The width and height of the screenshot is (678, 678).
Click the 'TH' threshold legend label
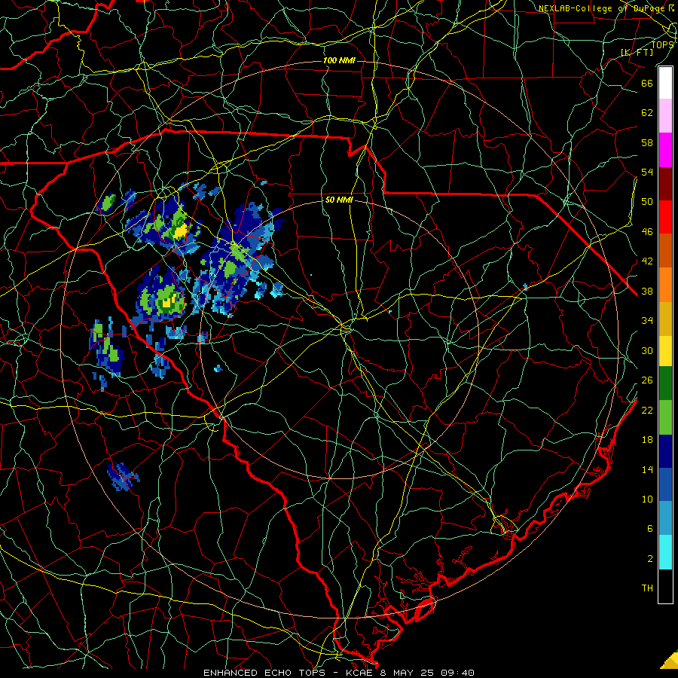647,588
